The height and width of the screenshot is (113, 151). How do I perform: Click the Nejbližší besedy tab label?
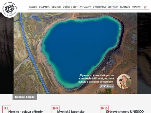(25, 97)
